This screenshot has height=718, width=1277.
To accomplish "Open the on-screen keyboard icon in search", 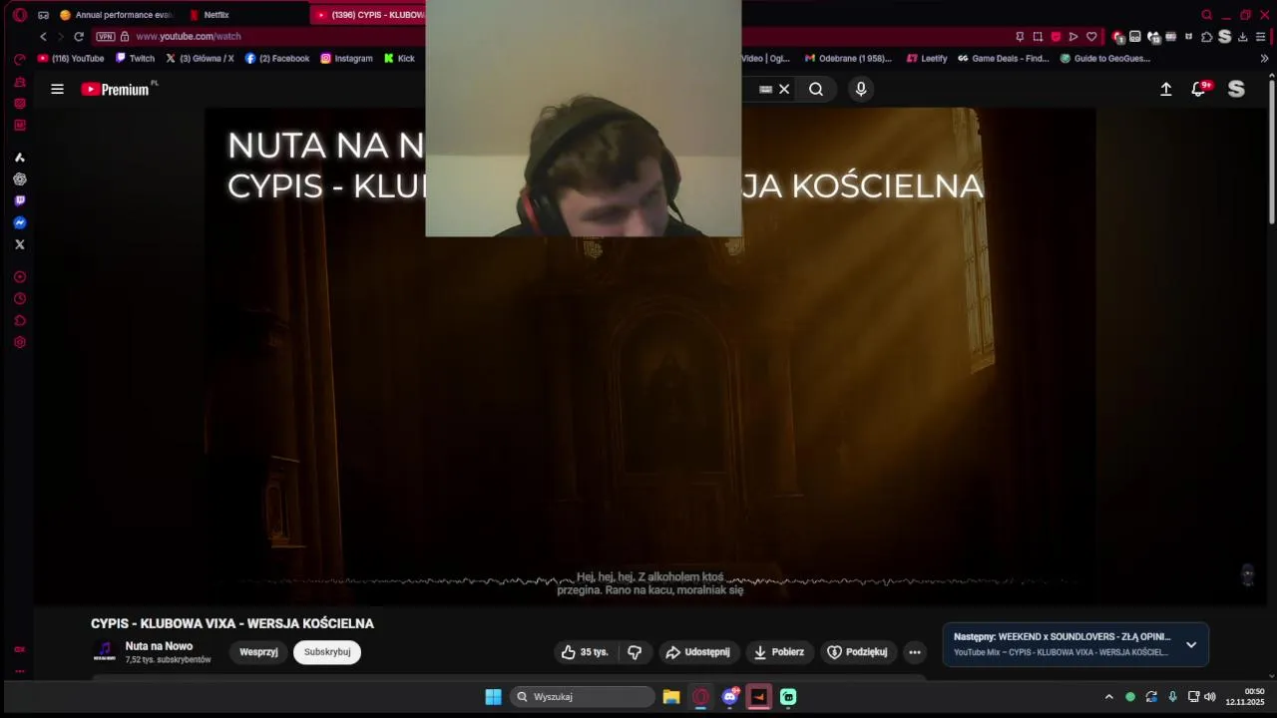I will point(765,89).
